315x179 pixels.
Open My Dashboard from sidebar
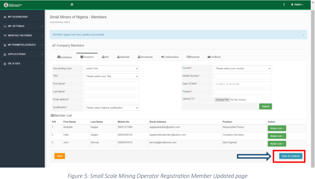(x=18, y=17)
